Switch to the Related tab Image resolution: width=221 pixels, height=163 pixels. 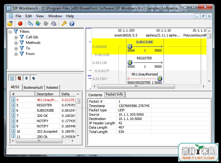pos(52,88)
